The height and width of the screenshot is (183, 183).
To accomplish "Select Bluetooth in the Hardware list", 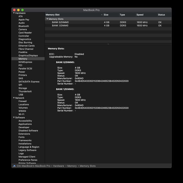I will (24, 26).
